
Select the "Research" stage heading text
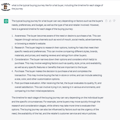click(19, 48)
